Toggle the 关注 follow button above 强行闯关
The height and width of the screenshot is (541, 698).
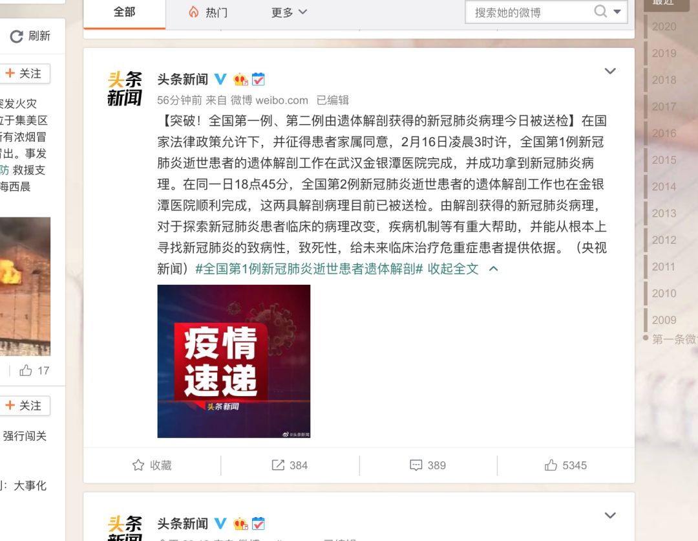(x=25, y=406)
